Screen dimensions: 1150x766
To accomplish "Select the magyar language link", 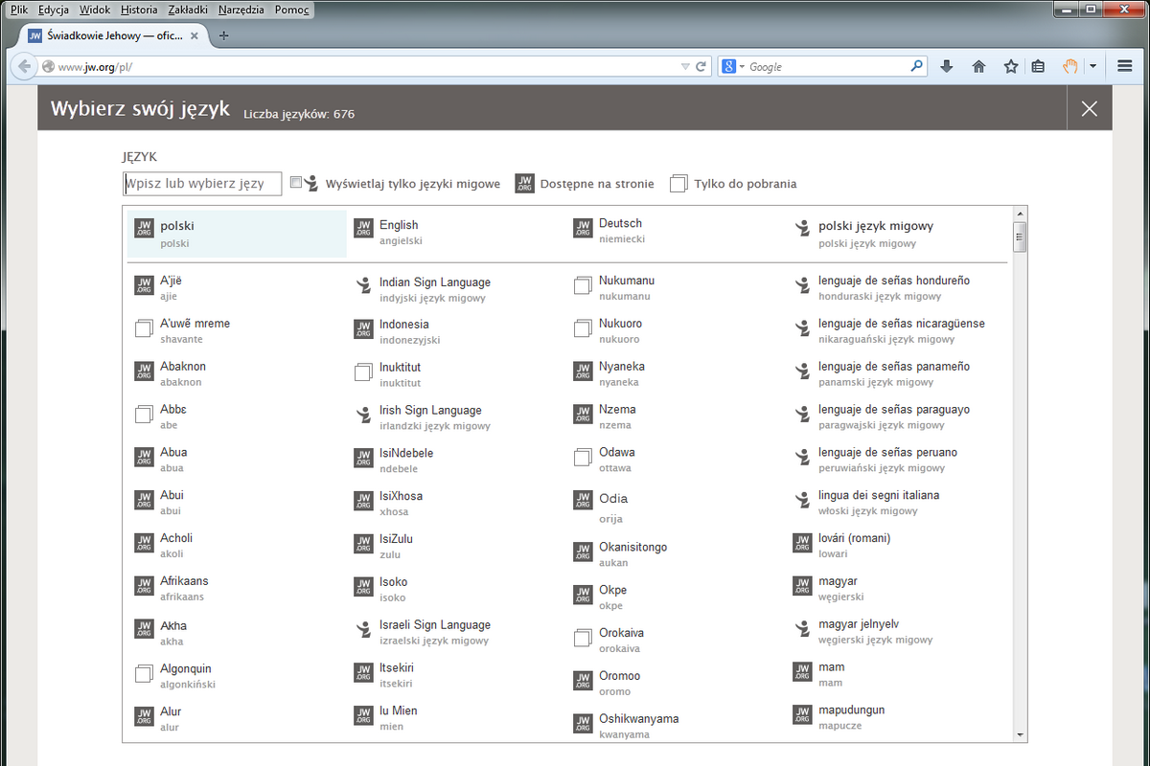I will (x=838, y=581).
